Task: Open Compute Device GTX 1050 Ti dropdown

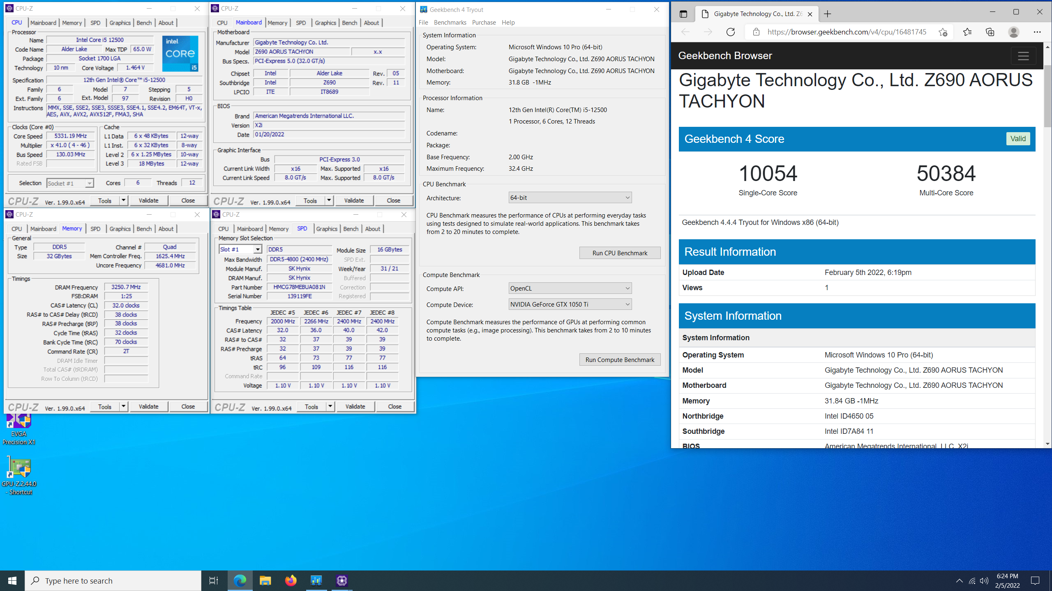Action: 570,304
